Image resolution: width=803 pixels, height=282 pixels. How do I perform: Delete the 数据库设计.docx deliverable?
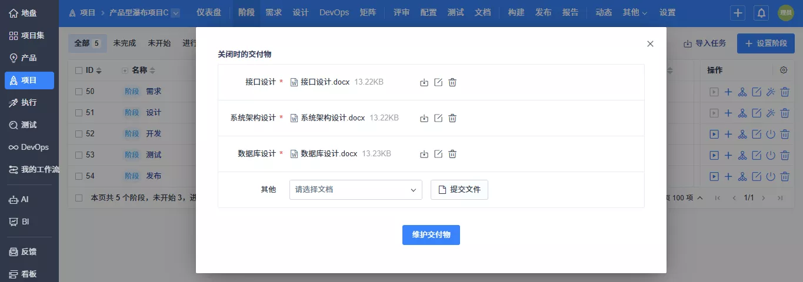click(x=452, y=154)
